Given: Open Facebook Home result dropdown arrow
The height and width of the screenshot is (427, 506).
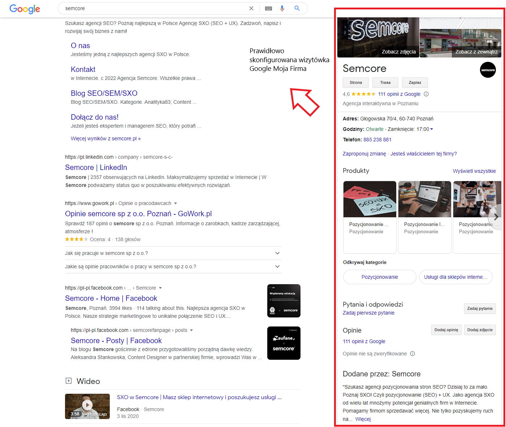Looking at the screenshot, I should point(160,288).
